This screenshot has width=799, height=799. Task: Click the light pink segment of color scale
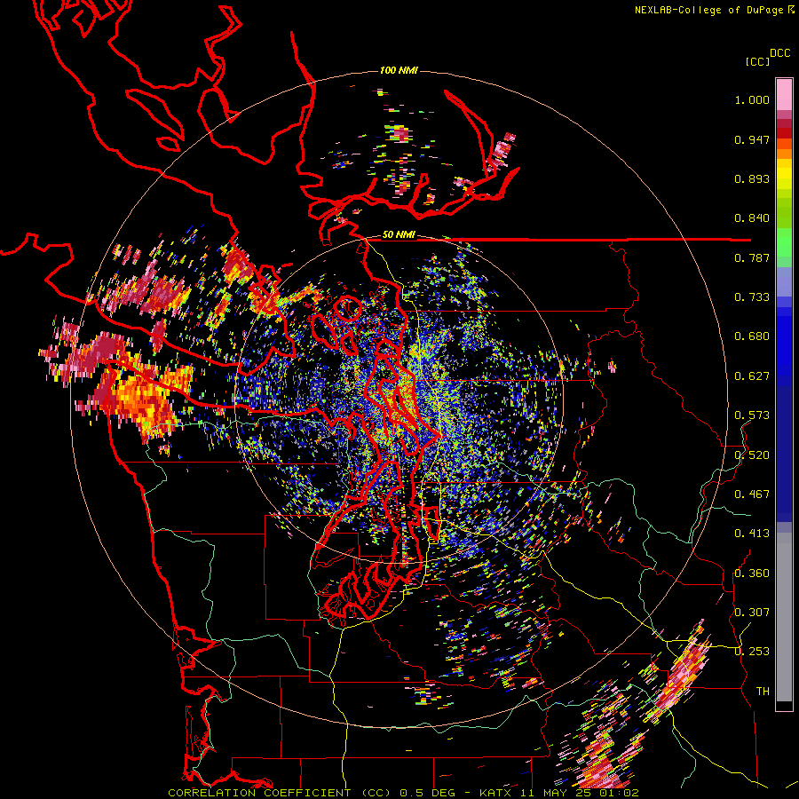coord(784,94)
